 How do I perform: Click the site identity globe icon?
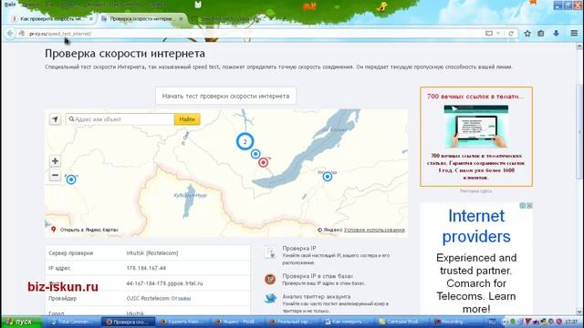tap(22, 34)
